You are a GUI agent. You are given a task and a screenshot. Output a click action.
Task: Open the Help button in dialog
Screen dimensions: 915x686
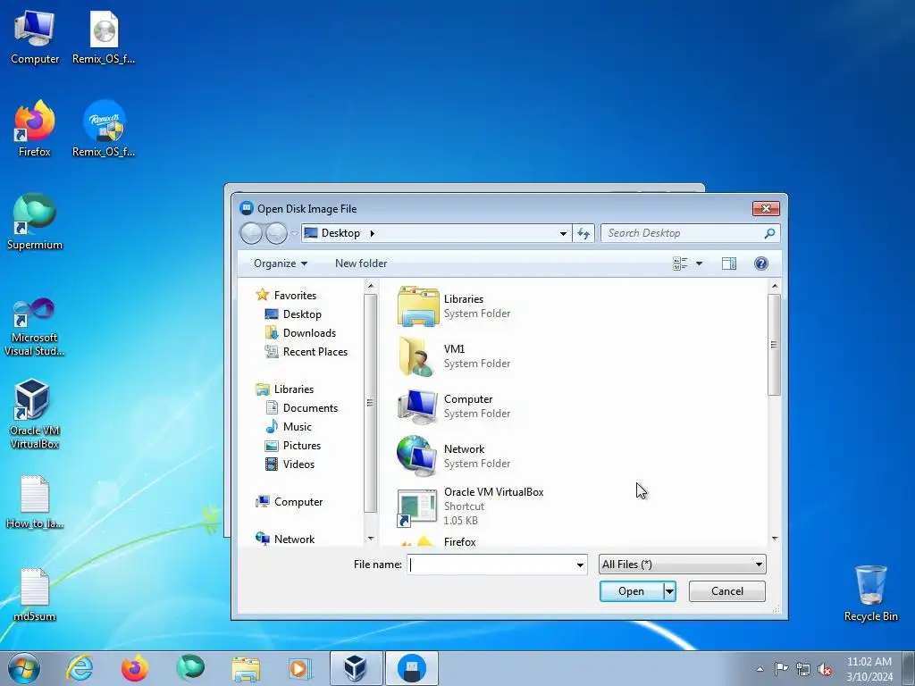761,264
